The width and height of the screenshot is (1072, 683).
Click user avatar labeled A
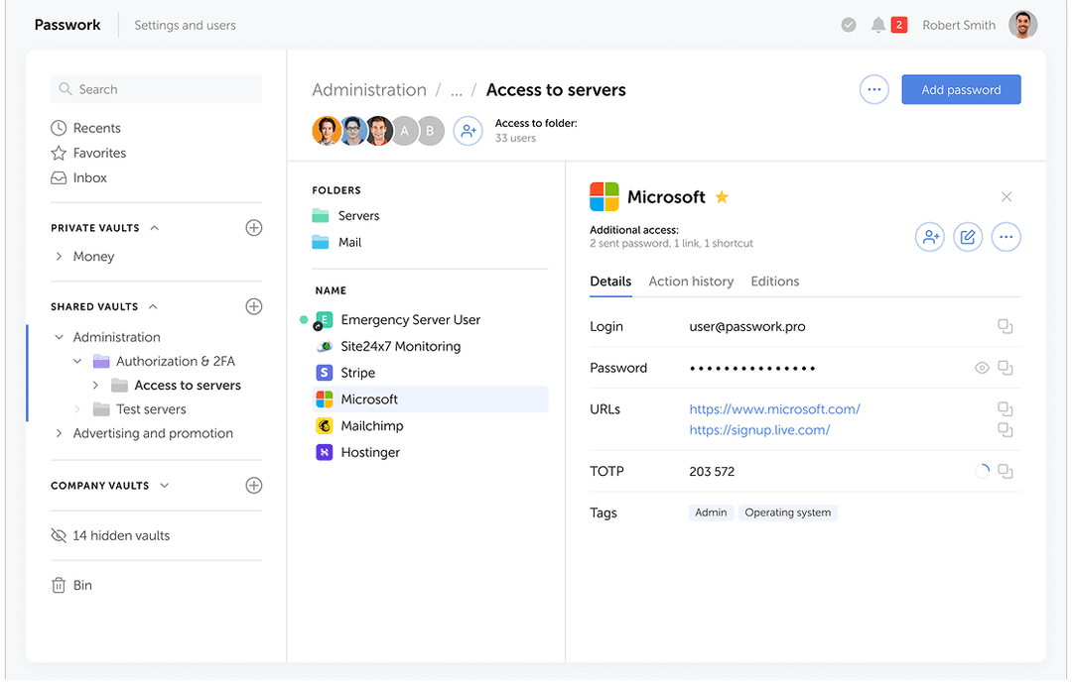(404, 131)
